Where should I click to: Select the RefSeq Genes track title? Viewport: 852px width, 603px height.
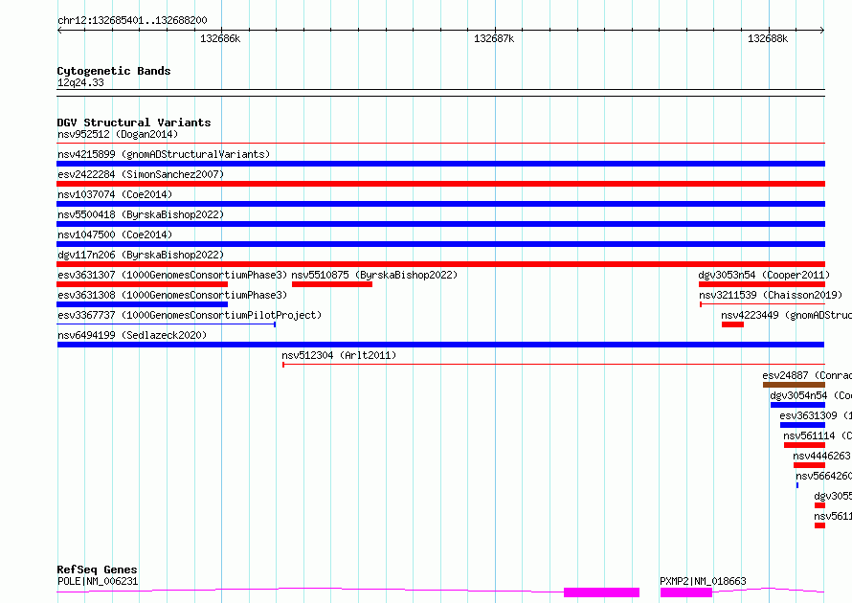[x=98, y=569]
